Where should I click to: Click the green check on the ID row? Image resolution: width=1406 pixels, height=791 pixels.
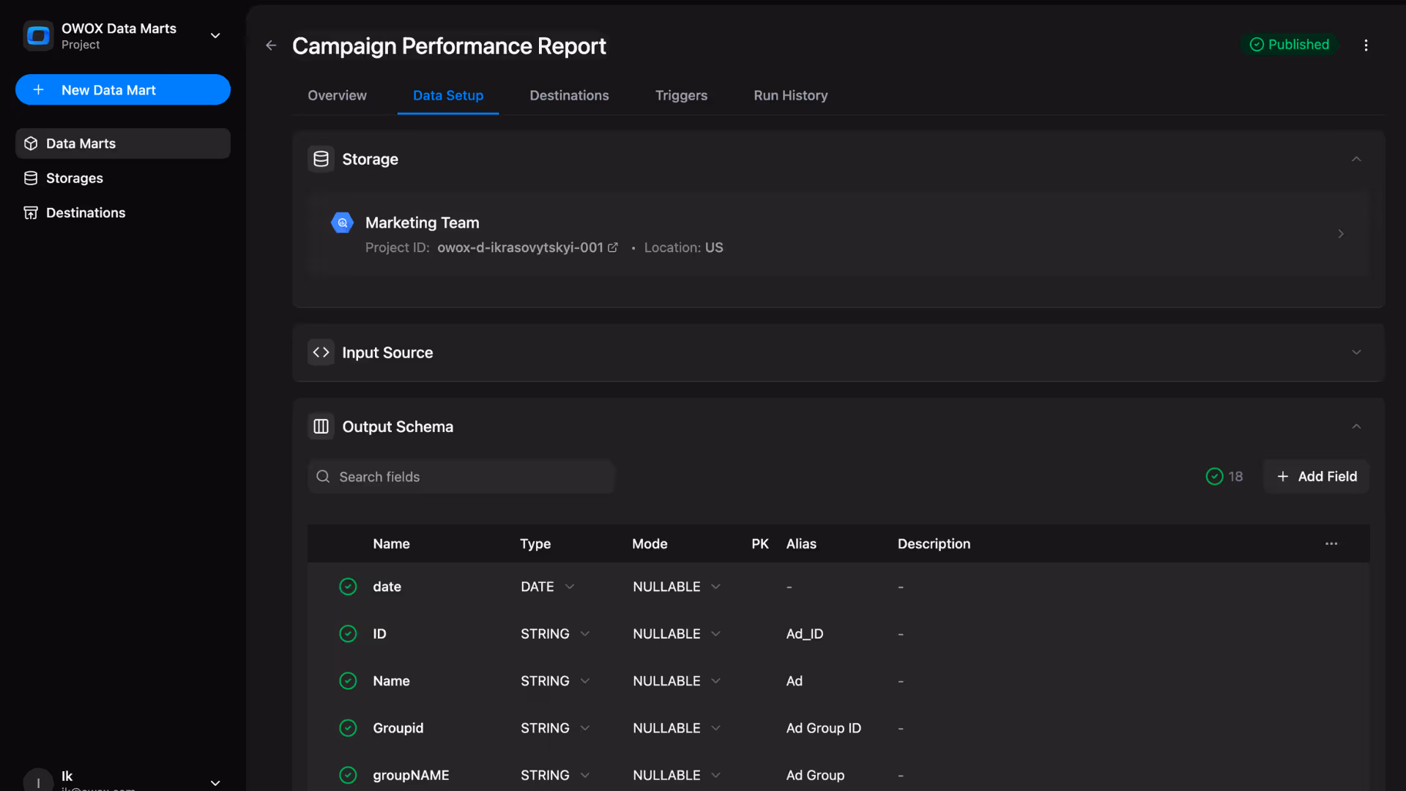[x=348, y=634]
